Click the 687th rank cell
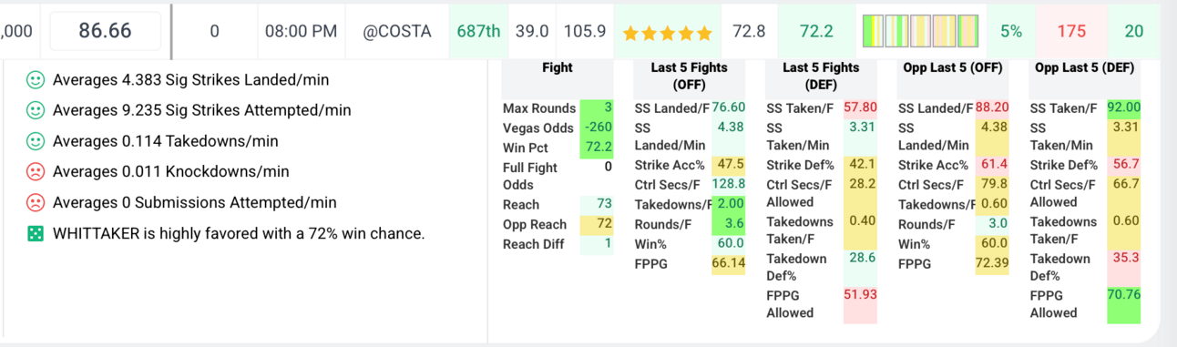Image resolution: width=1177 pixels, height=347 pixels. pyautogui.click(x=478, y=31)
